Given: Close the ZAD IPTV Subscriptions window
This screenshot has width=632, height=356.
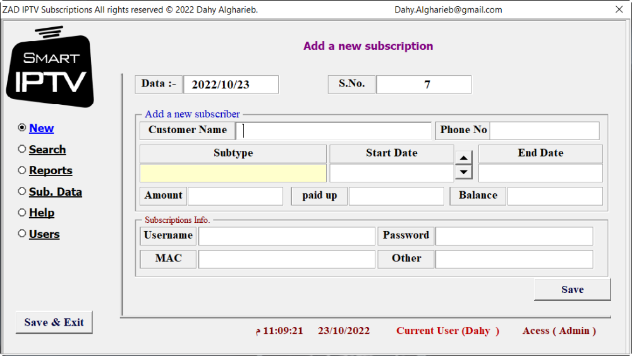Looking at the screenshot, I should (619, 9).
